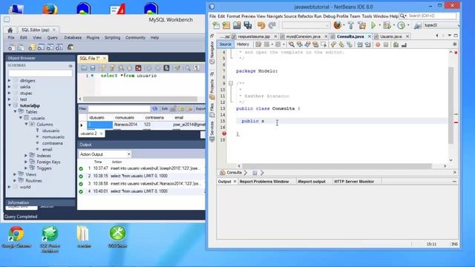Click the History view button in NetBeans editor
Screen dimensions: 475x267
pyautogui.click(x=243, y=44)
